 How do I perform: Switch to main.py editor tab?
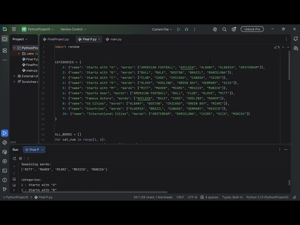tap(113, 39)
